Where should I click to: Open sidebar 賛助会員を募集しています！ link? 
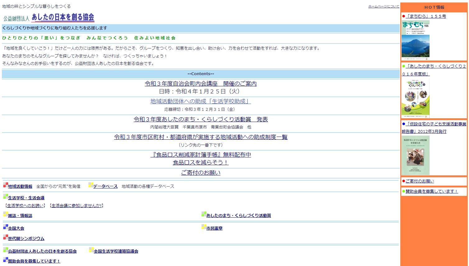431,192
